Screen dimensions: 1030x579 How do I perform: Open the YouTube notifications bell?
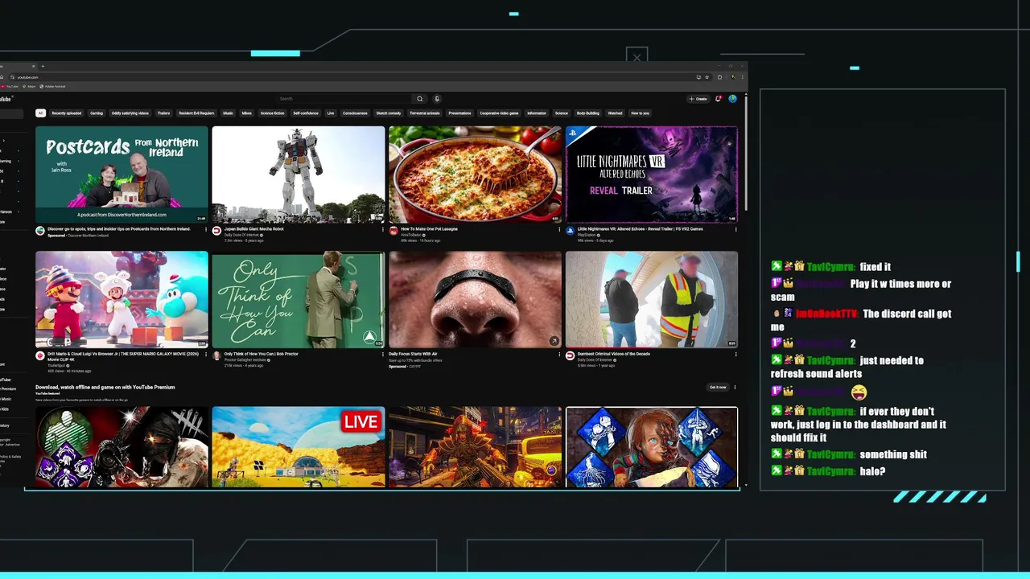(719, 99)
